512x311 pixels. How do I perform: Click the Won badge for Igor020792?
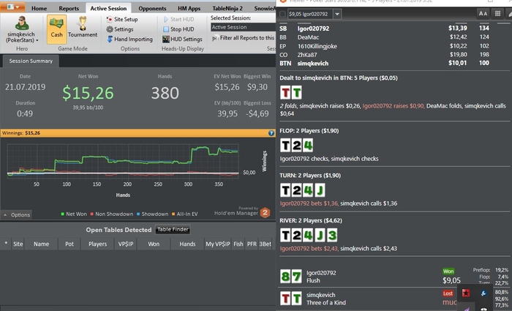click(x=448, y=271)
